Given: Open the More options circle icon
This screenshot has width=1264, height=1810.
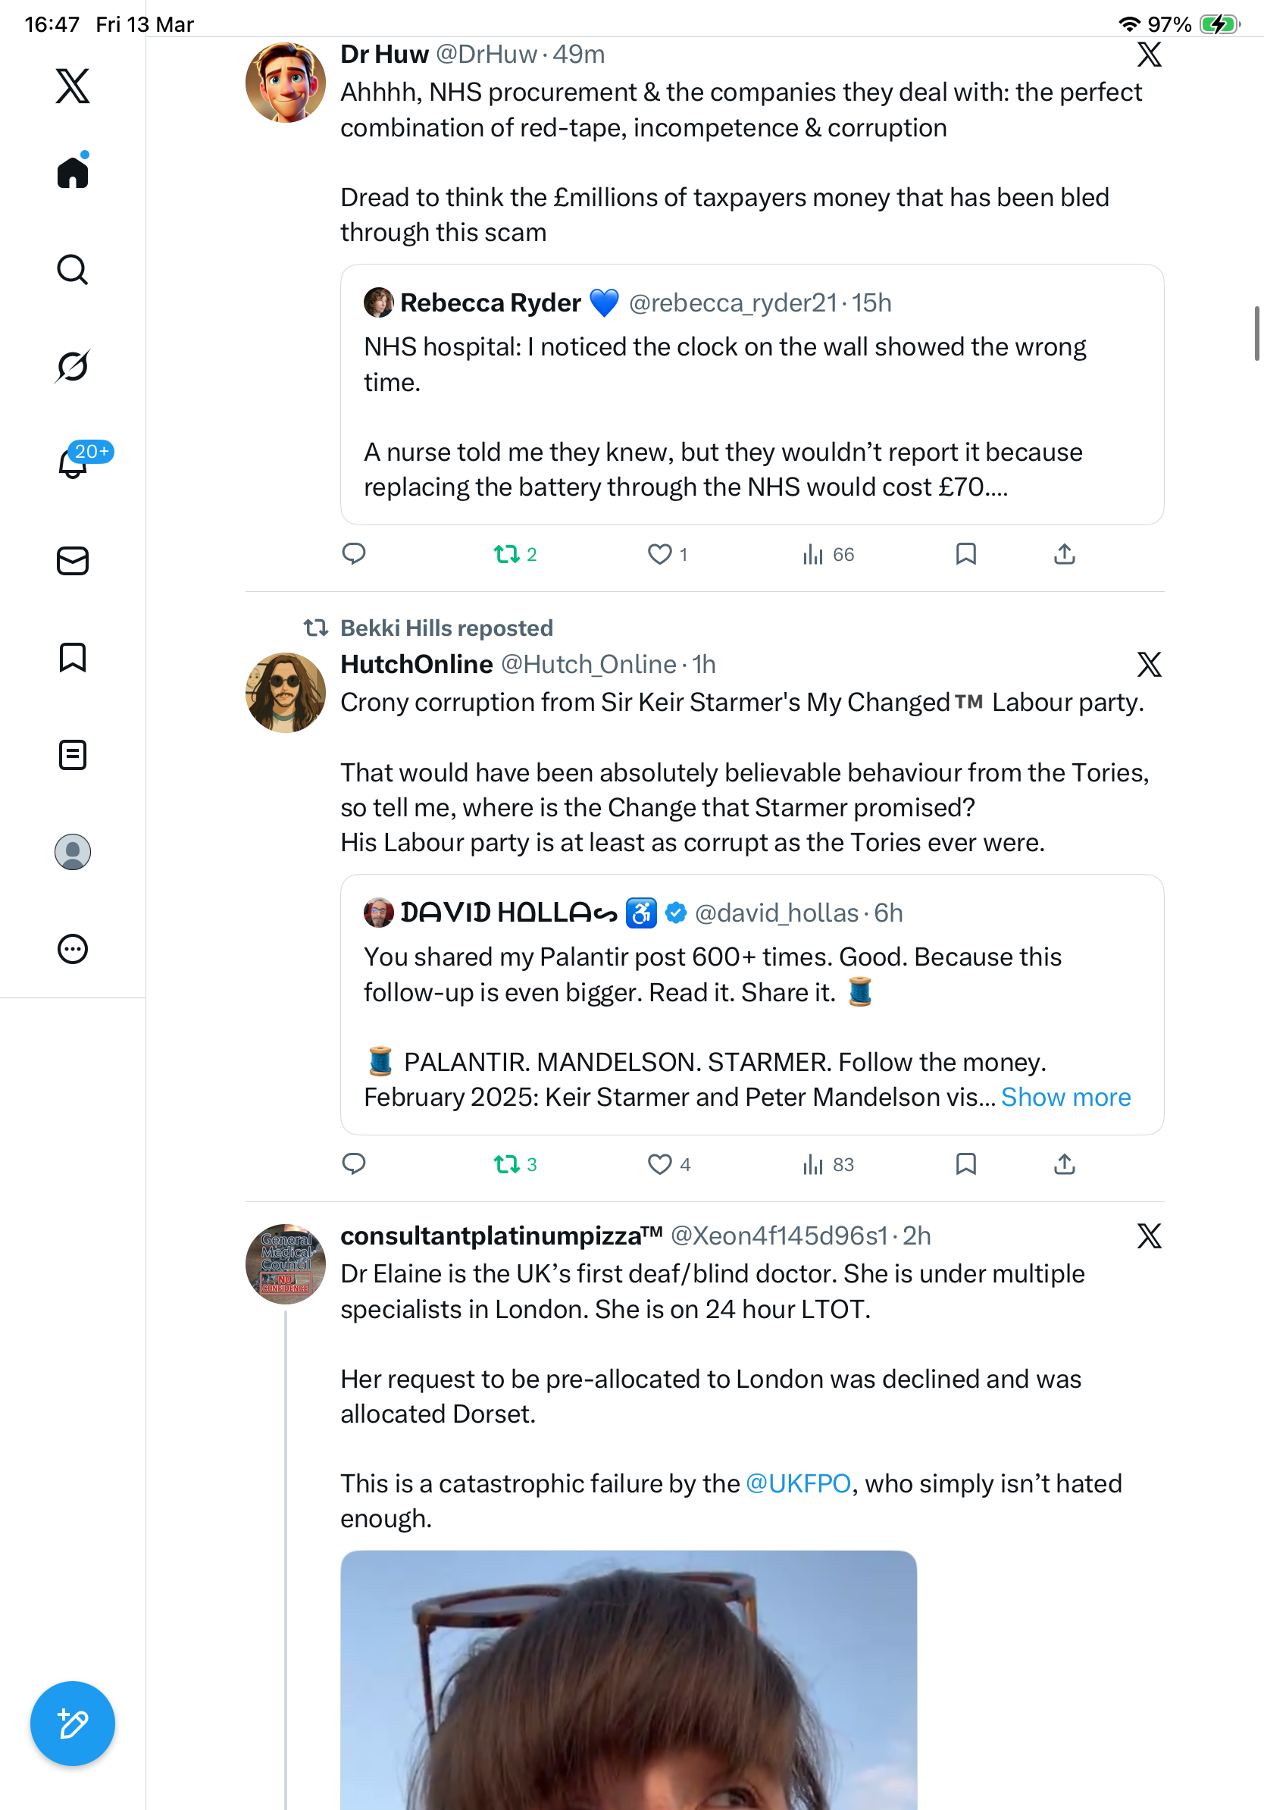Looking at the screenshot, I should coord(73,949).
